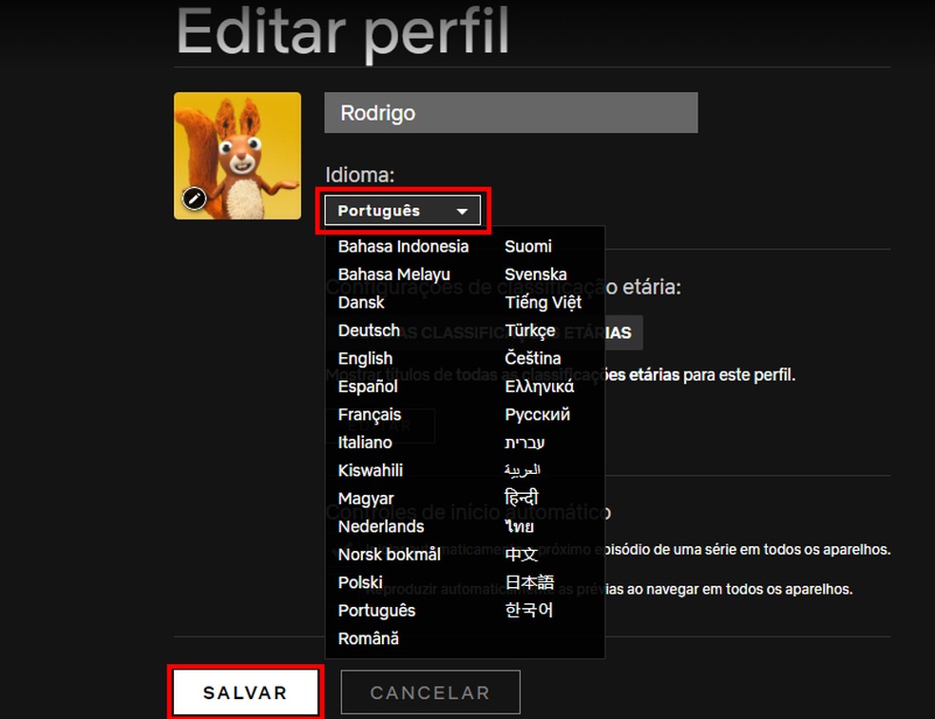The width and height of the screenshot is (935, 719).
Task: Pick Italiano from the language dropdown
Action: pyautogui.click(x=365, y=443)
